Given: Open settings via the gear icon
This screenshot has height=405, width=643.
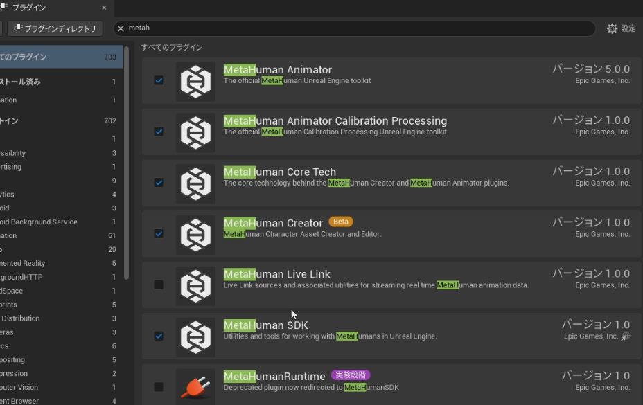Looking at the screenshot, I should click(612, 28).
